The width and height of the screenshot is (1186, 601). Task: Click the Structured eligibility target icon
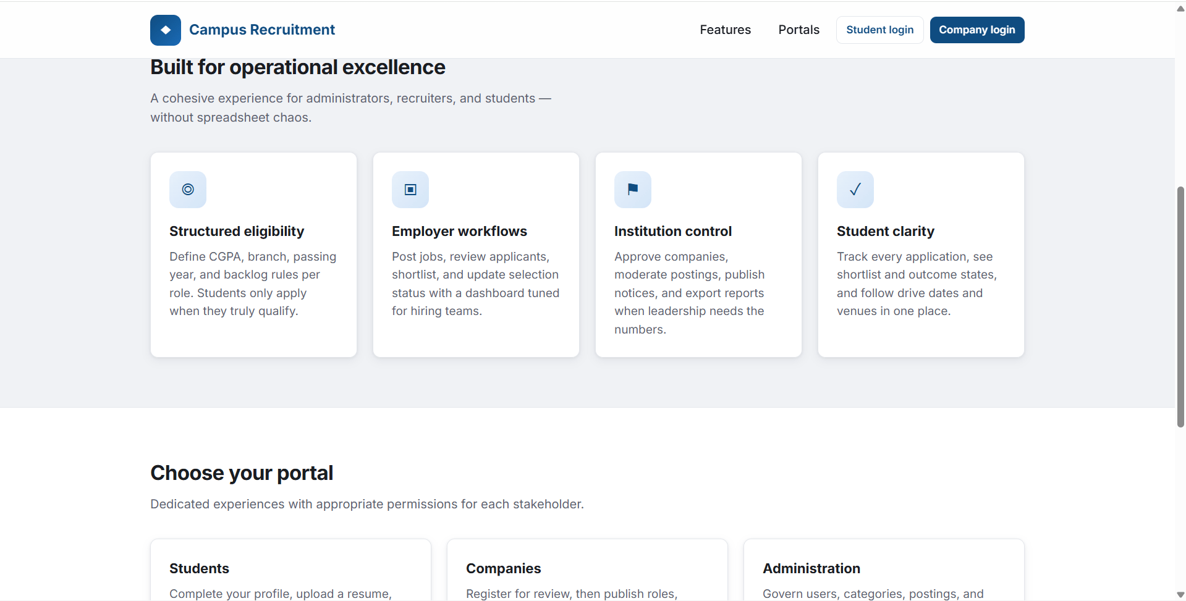click(x=188, y=190)
